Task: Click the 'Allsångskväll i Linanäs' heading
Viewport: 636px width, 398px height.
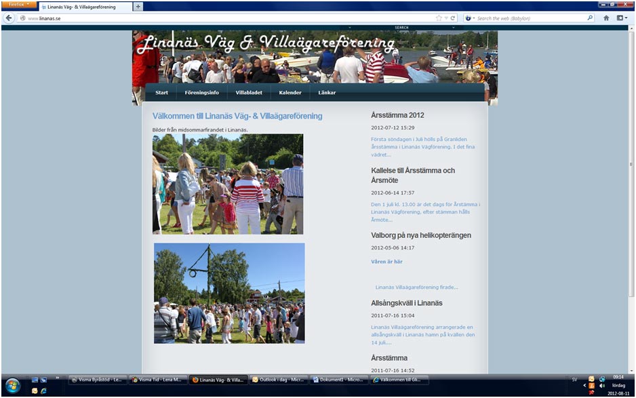Action: 406,303
